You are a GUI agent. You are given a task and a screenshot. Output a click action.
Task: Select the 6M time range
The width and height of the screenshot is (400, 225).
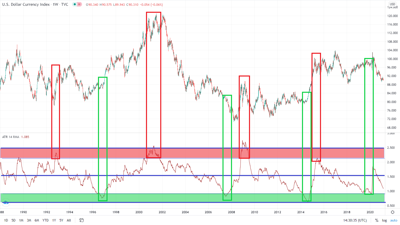(37, 220)
